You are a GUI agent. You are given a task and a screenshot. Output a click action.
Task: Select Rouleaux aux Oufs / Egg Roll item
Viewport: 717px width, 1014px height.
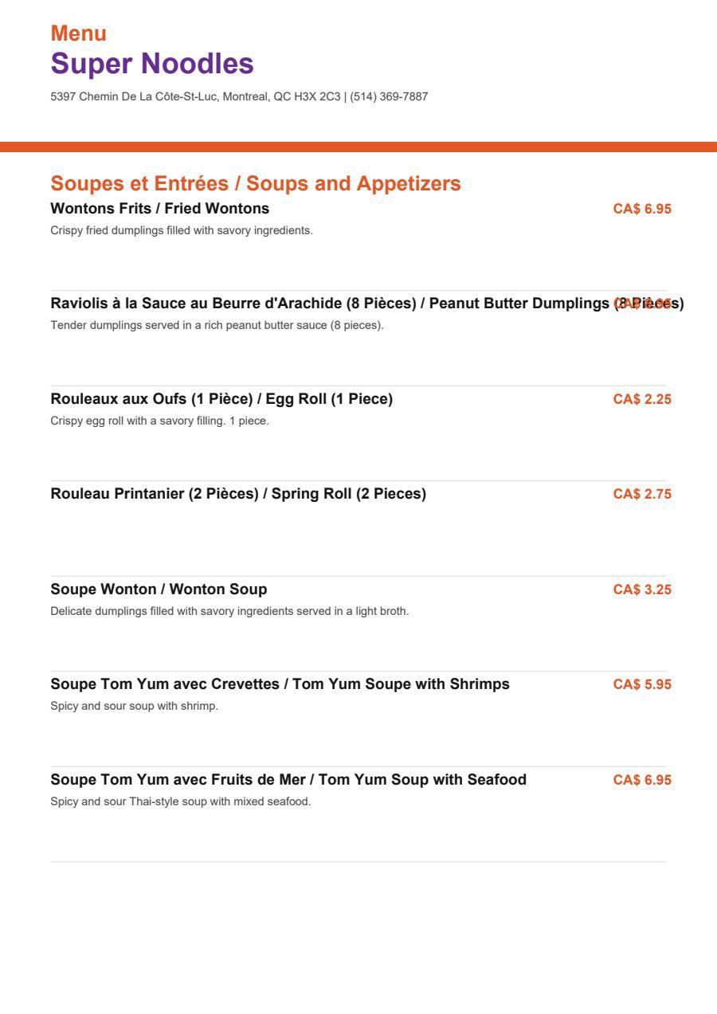coord(221,399)
